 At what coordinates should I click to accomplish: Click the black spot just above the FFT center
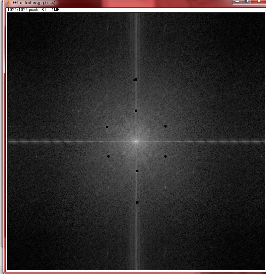pos(136,111)
